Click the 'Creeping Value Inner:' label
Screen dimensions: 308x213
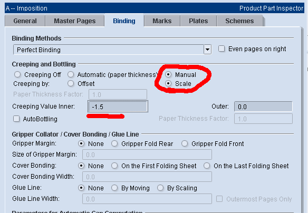44,106
